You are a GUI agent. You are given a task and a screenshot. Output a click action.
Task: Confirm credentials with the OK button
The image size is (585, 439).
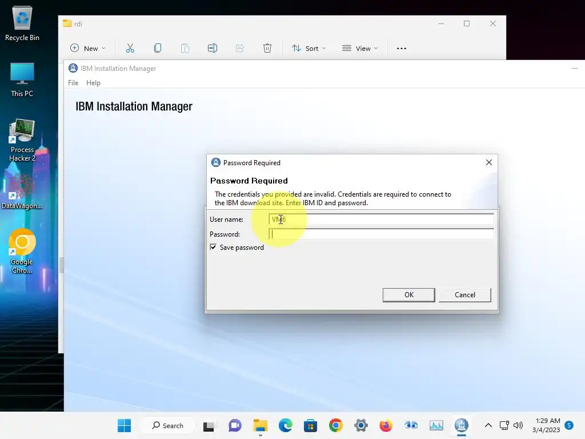(x=409, y=295)
